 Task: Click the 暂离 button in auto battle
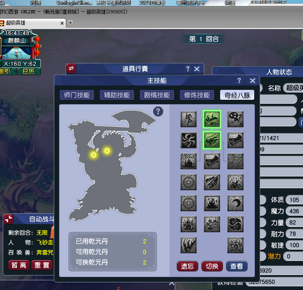[x=19, y=265]
